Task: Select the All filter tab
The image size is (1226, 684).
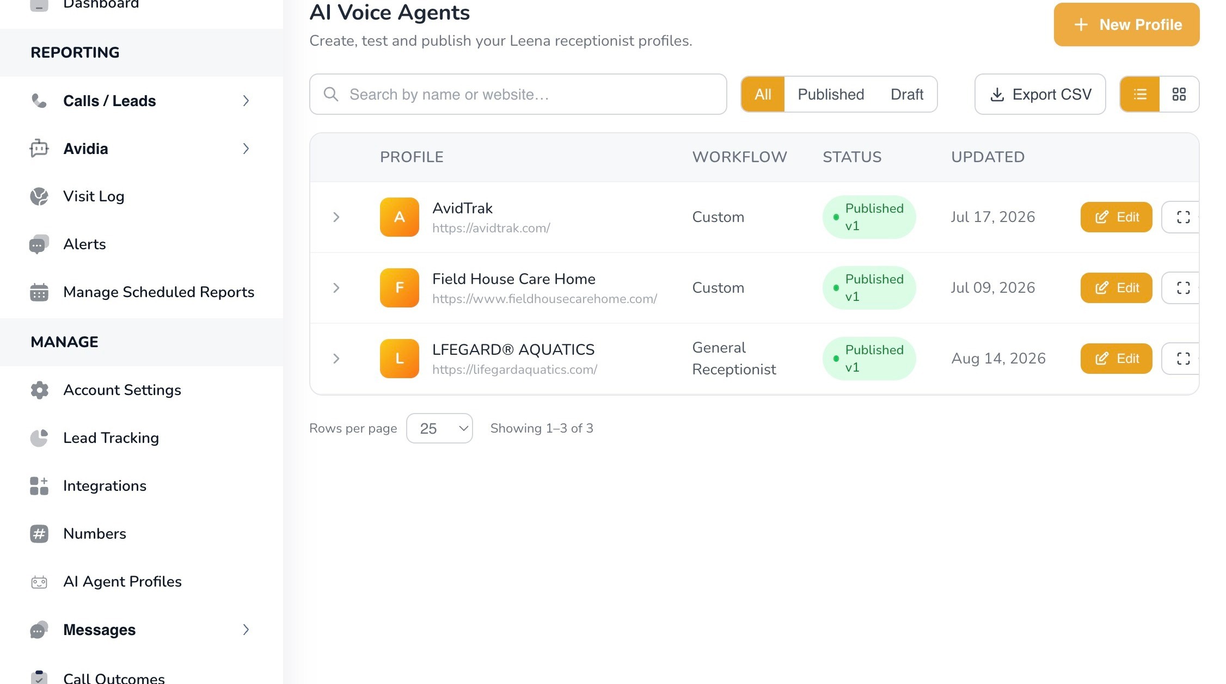Action: [763, 94]
